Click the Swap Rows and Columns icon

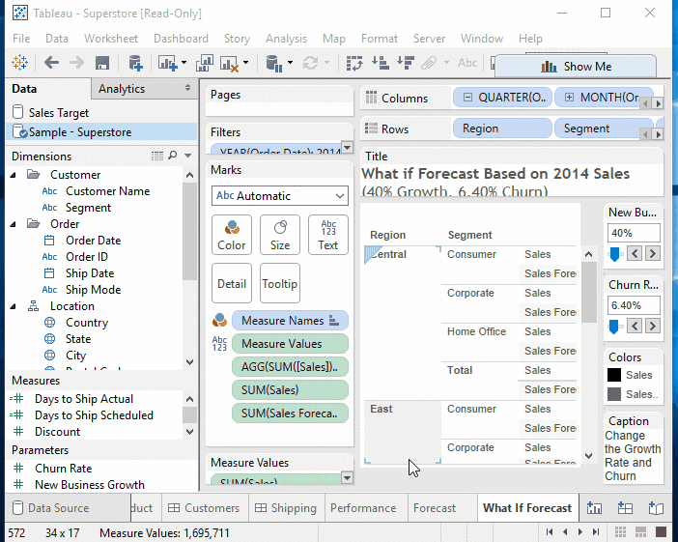click(354, 63)
